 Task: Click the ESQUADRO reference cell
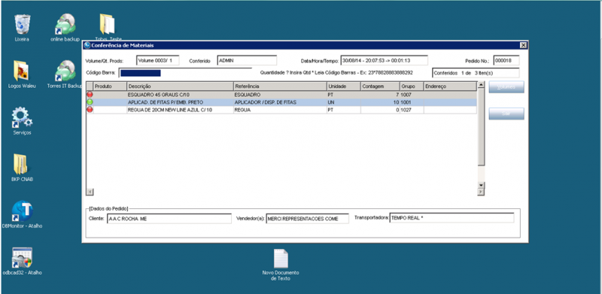280,95
